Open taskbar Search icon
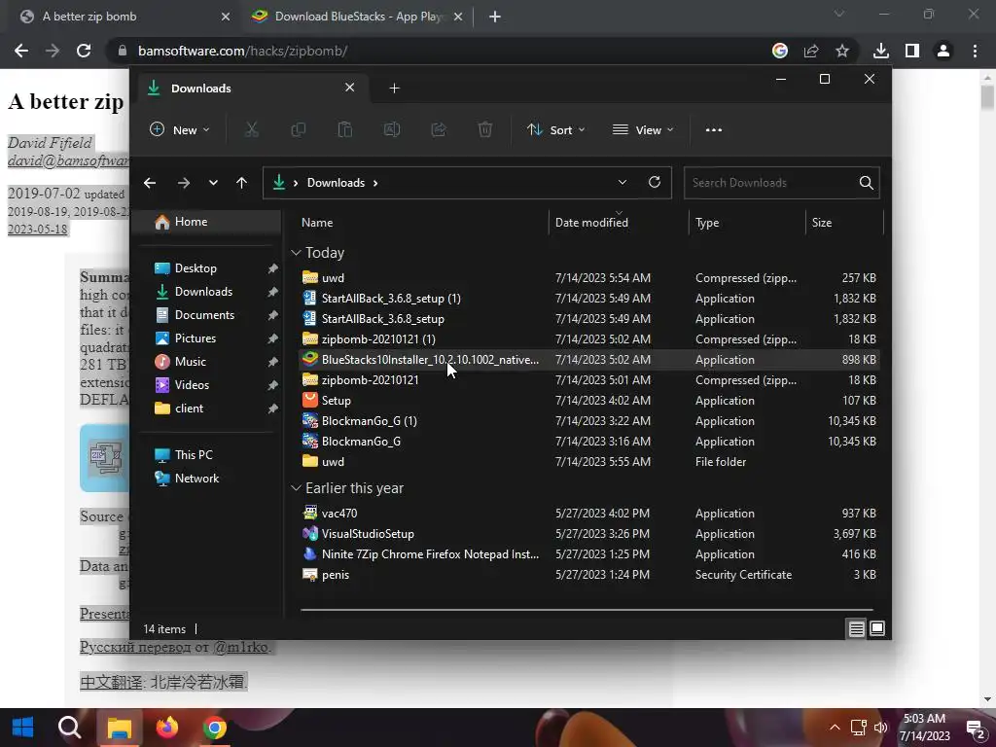The image size is (996, 747). pos(70,728)
